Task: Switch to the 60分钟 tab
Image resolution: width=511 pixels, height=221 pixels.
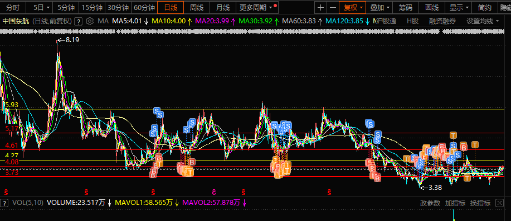Action: pos(144,7)
